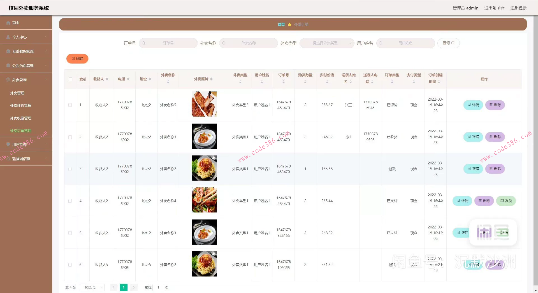The width and height of the screenshot is (538, 293).
Task: Check the checkbox for row 4
Action: click(x=70, y=201)
